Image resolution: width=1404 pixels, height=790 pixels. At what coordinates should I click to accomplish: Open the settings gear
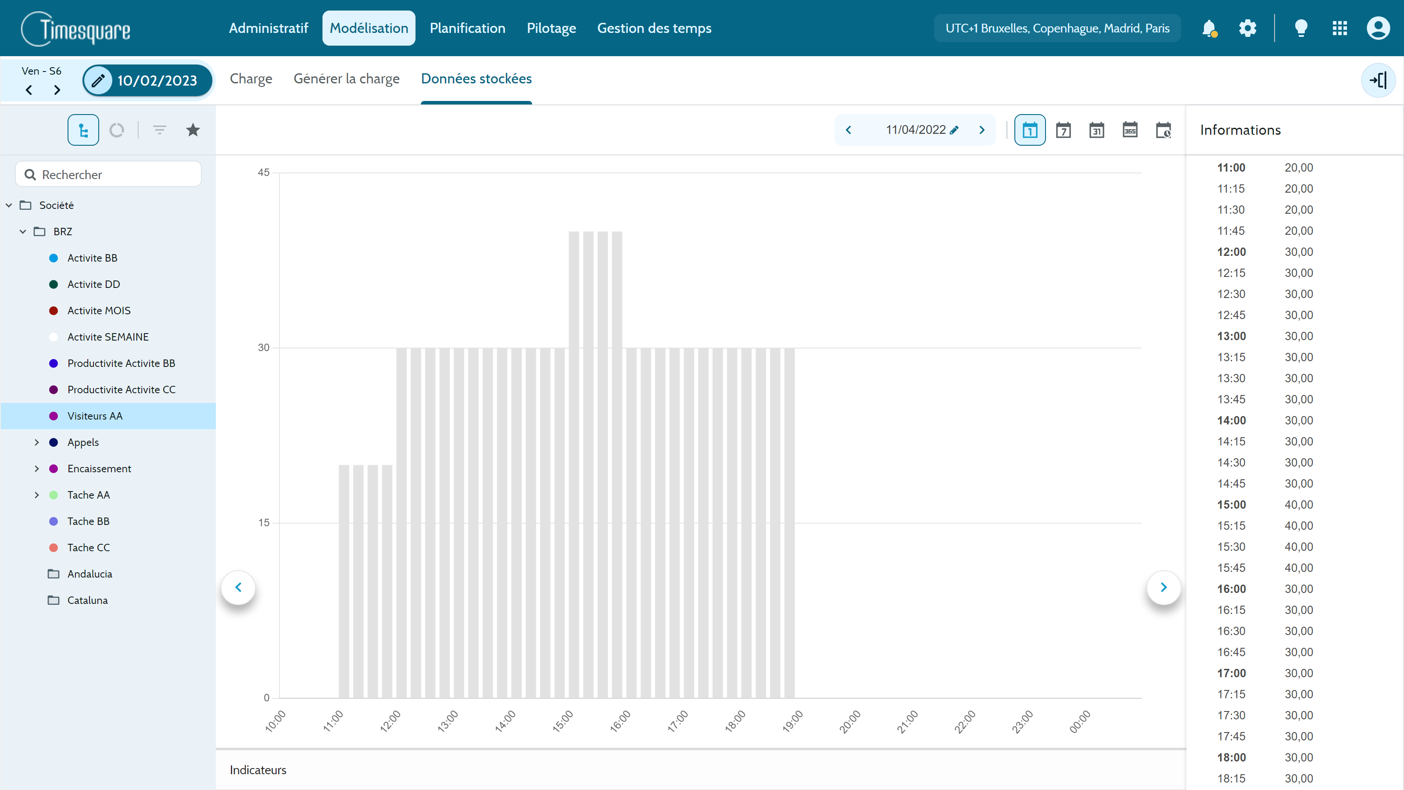(1247, 29)
